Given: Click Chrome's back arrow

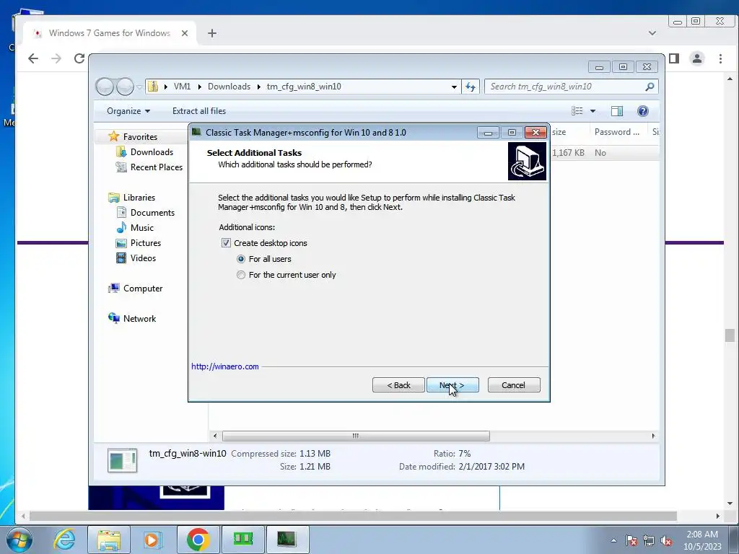Looking at the screenshot, I should (x=33, y=58).
